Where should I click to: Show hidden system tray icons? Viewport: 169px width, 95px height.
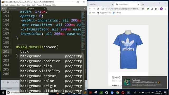click(x=140, y=93)
